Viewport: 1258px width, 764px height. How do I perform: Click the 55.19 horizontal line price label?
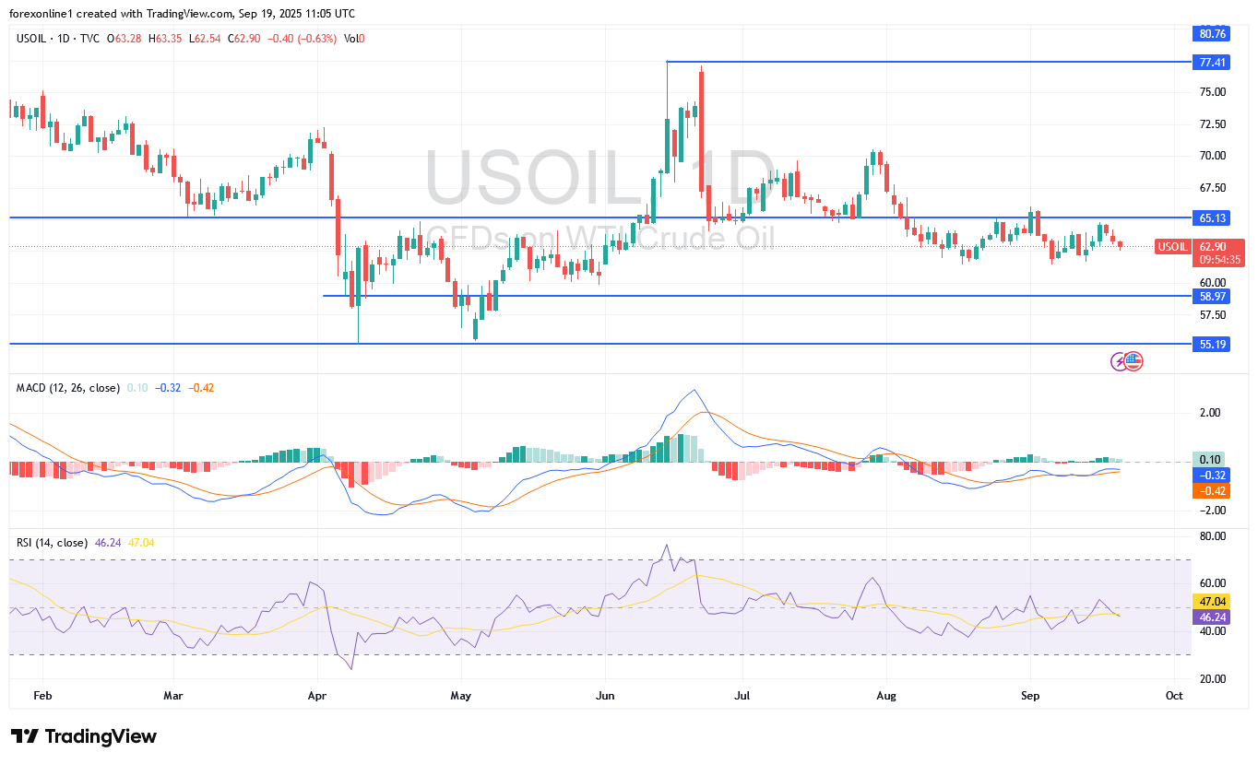(1211, 344)
